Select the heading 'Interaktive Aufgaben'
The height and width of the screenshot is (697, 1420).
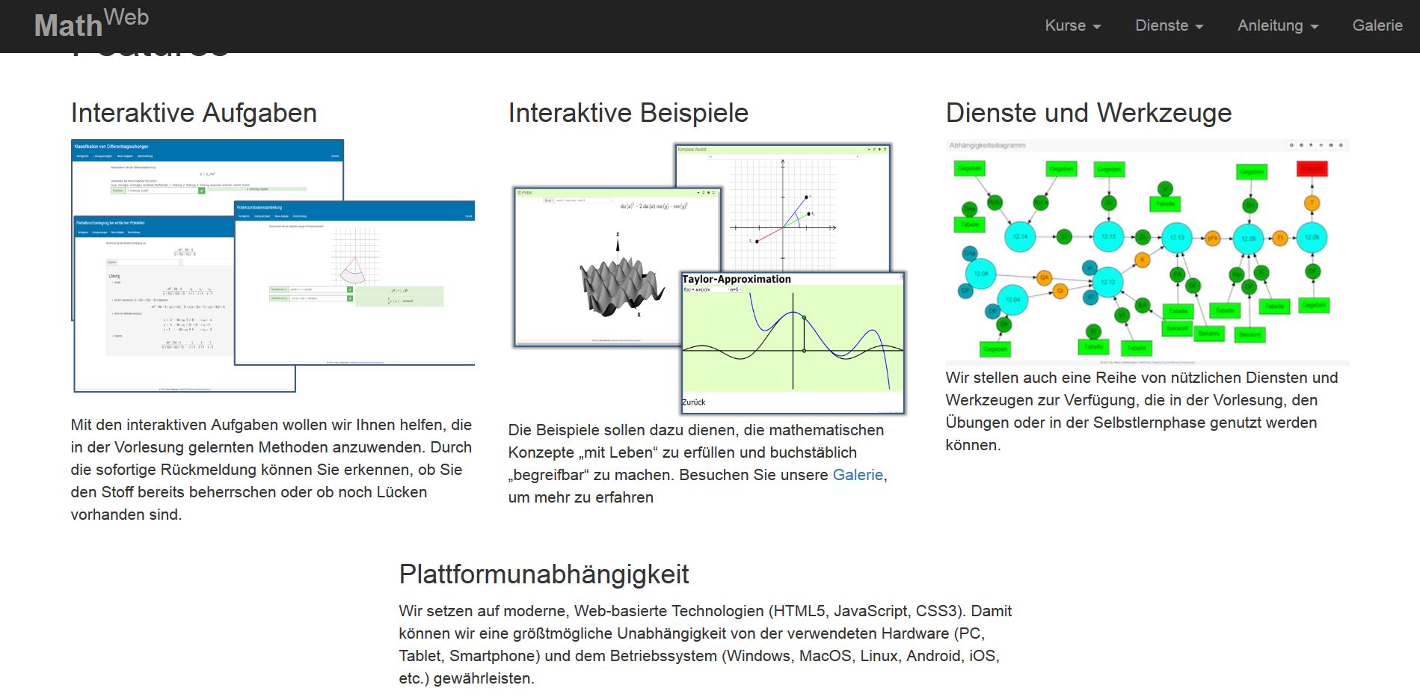point(194,113)
